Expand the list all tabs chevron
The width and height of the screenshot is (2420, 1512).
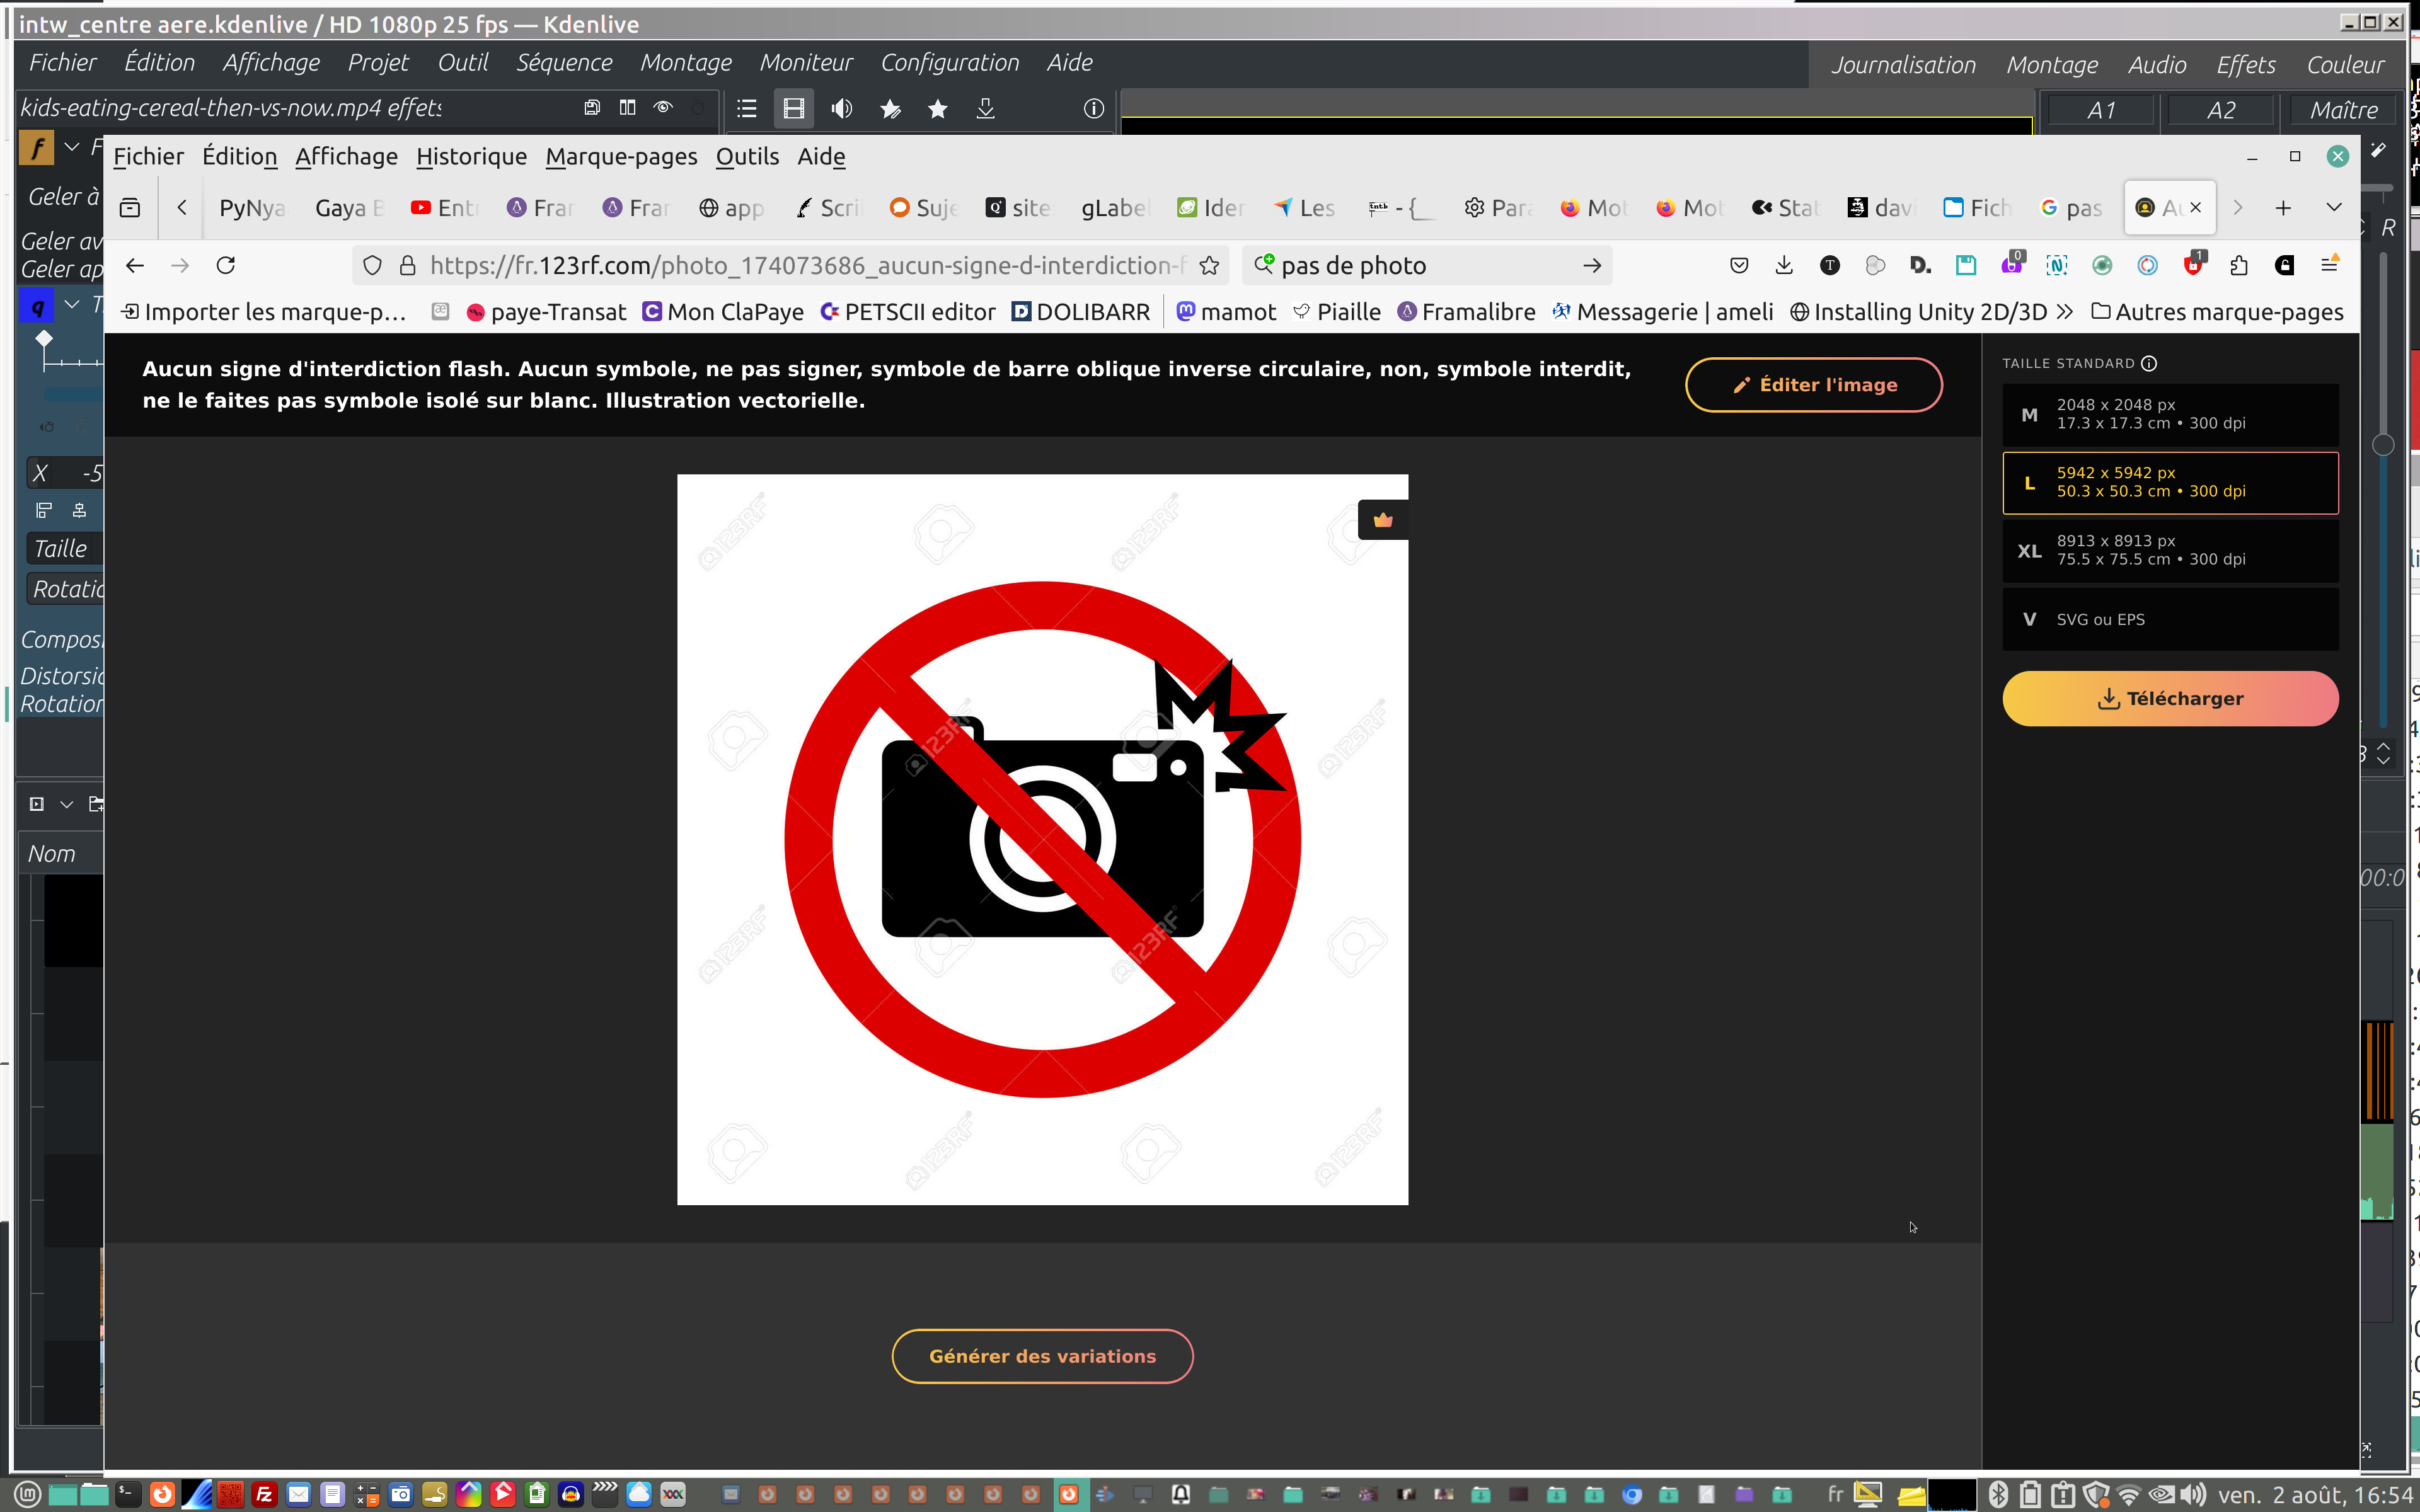coord(2333,208)
